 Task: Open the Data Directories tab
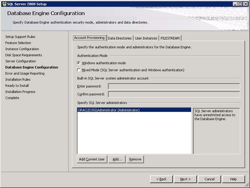pos(120,38)
